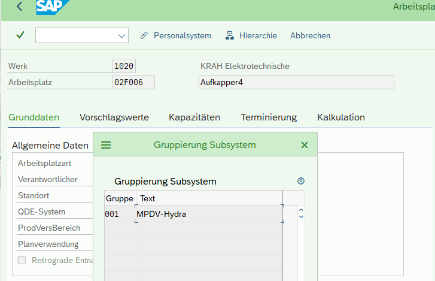Click the Arbeitsplatzart label
435x281 pixels.
(45, 164)
